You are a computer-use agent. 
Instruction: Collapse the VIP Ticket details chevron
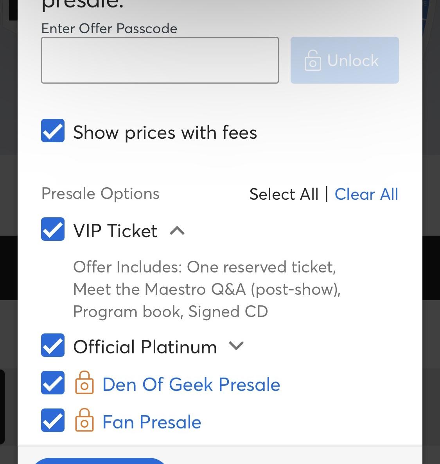click(177, 230)
